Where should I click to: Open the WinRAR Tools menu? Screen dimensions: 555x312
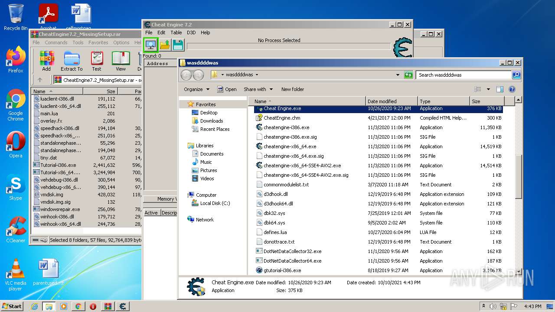click(x=78, y=42)
